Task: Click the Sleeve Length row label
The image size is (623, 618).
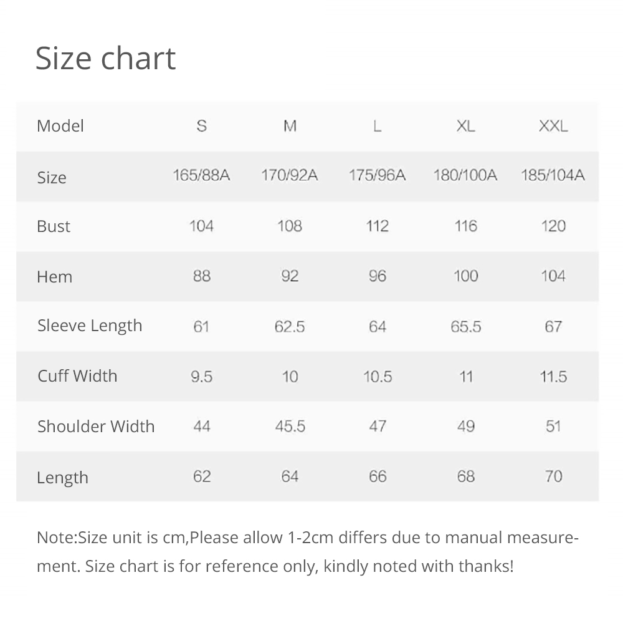Action: pos(90,326)
